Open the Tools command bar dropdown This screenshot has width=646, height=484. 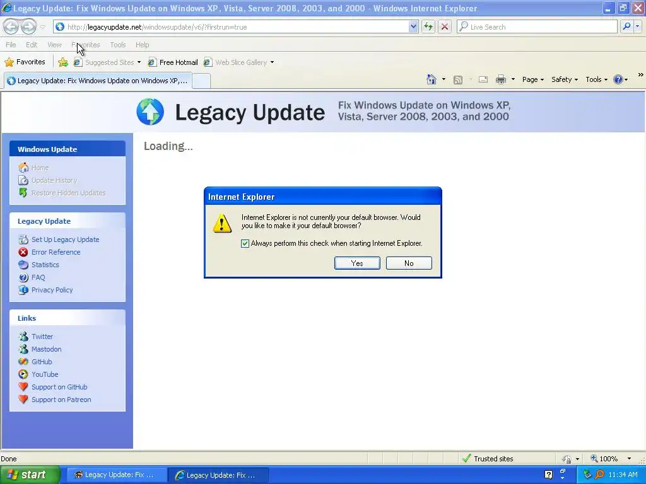[x=597, y=79]
